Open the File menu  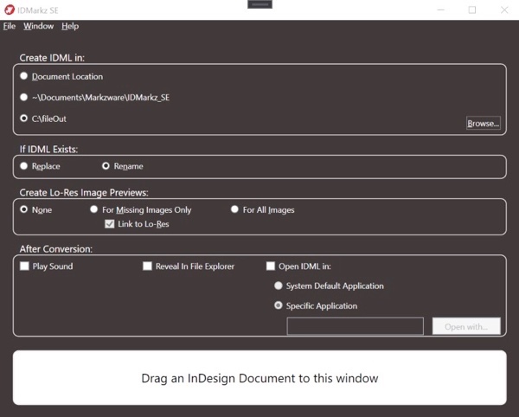[x=10, y=26]
